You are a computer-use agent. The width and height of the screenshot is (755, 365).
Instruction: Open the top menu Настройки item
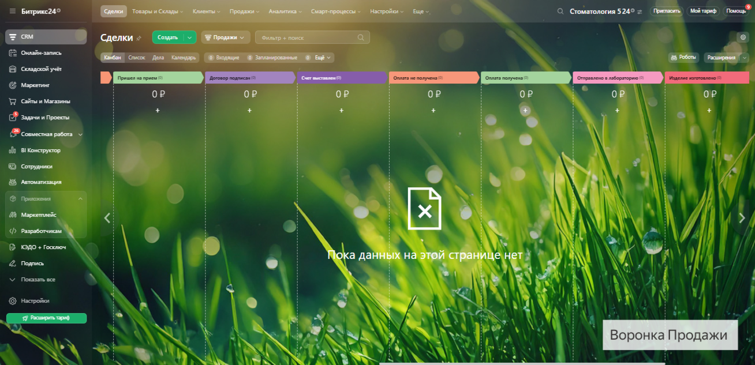pos(387,12)
